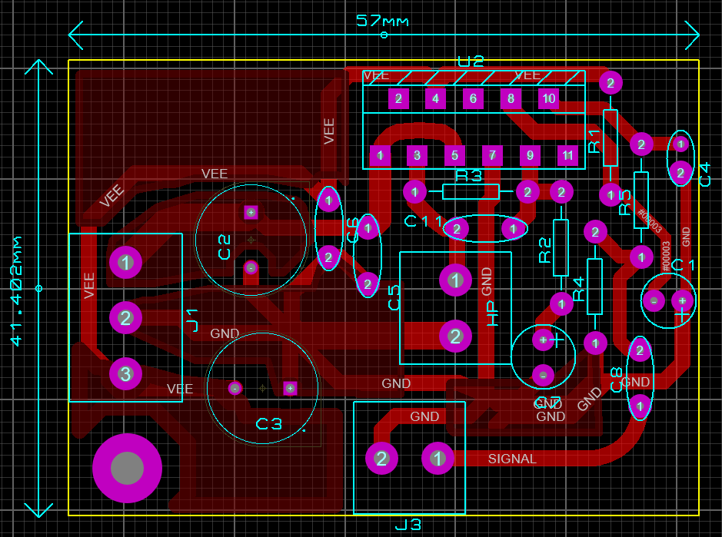The height and width of the screenshot is (537, 722).
Task: Select the C4 designator text
Action: [704, 175]
